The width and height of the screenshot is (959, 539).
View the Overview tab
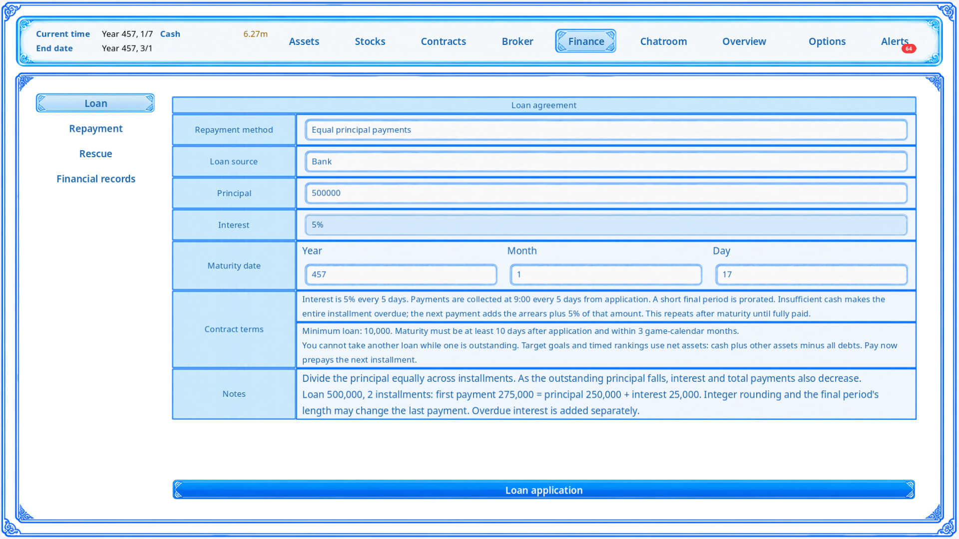pyautogui.click(x=744, y=41)
